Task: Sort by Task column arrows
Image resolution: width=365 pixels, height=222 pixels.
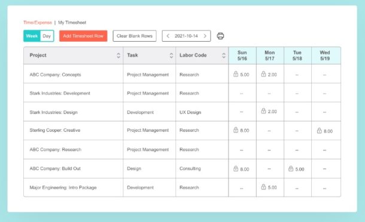Action: (171, 55)
